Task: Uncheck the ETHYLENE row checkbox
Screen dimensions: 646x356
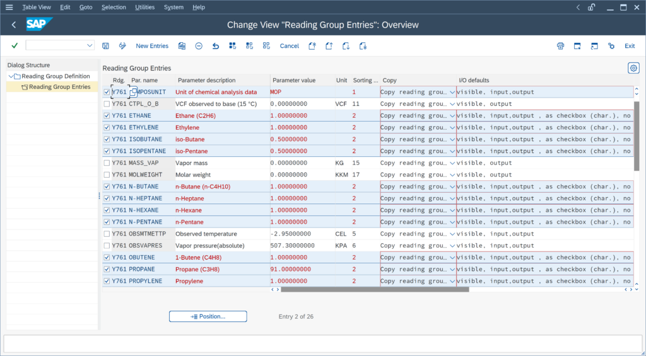Action: click(107, 127)
